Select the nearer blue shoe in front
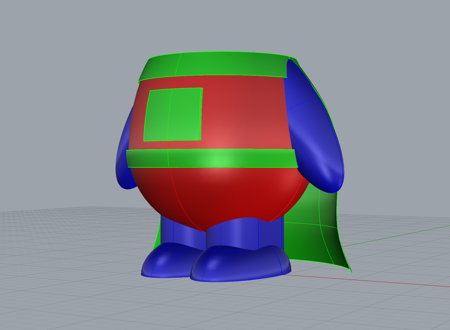The height and width of the screenshot is (330, 450). pyautogui.click(x=240, y=264)
